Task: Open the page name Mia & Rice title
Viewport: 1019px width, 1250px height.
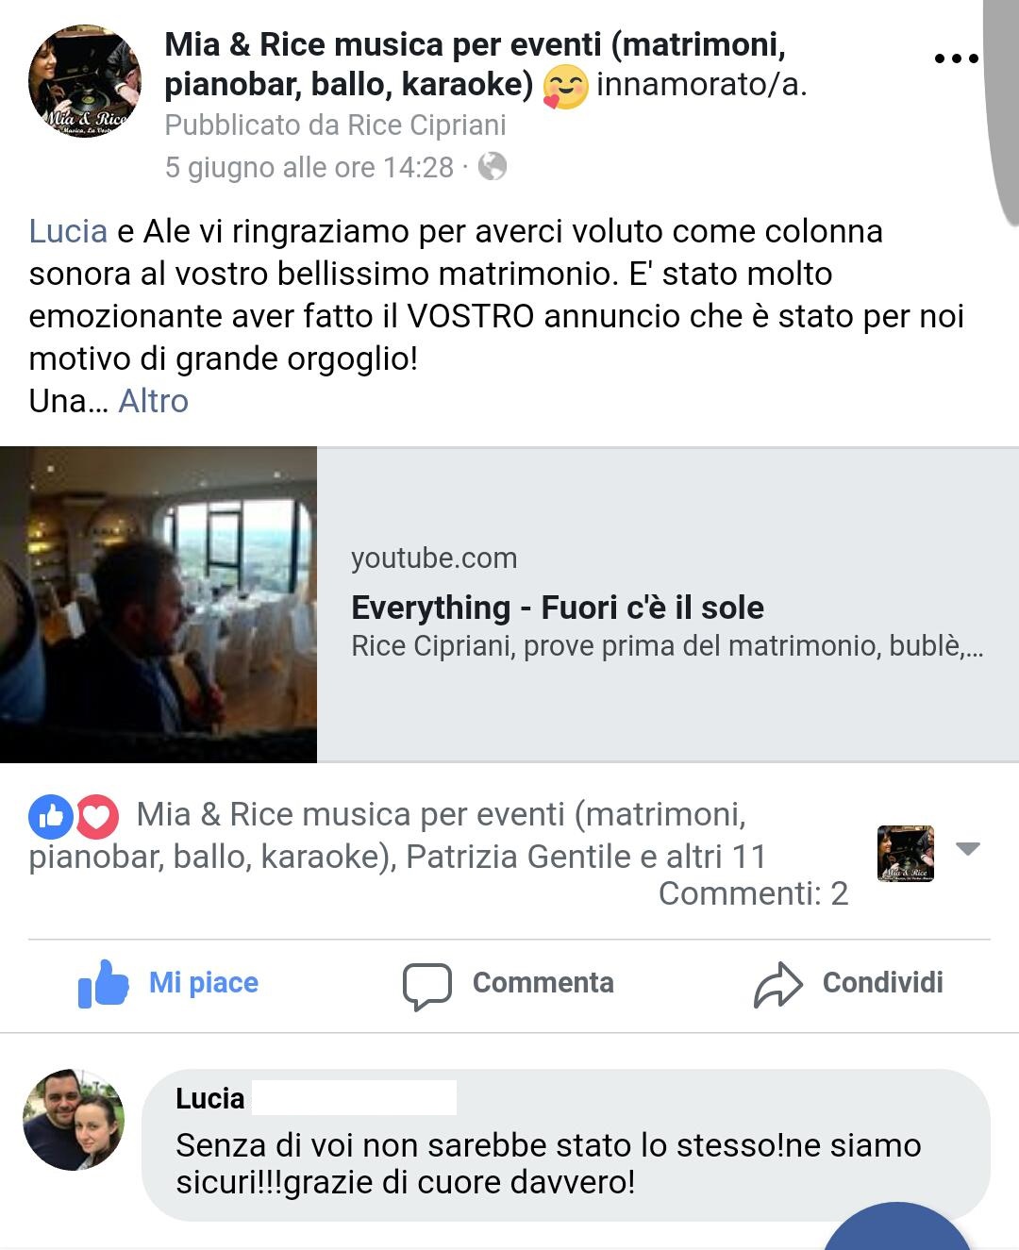Action: click(476, 64)
